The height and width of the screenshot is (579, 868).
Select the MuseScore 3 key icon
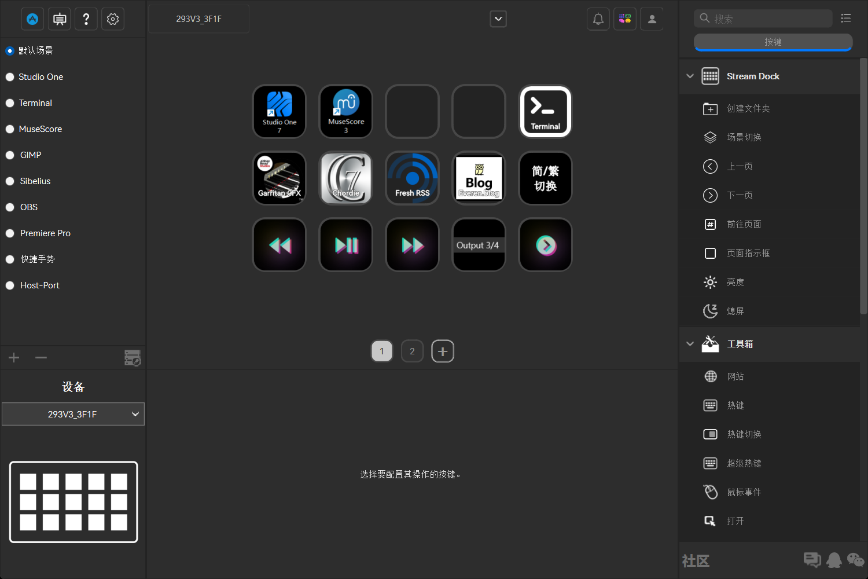[346, 112]
